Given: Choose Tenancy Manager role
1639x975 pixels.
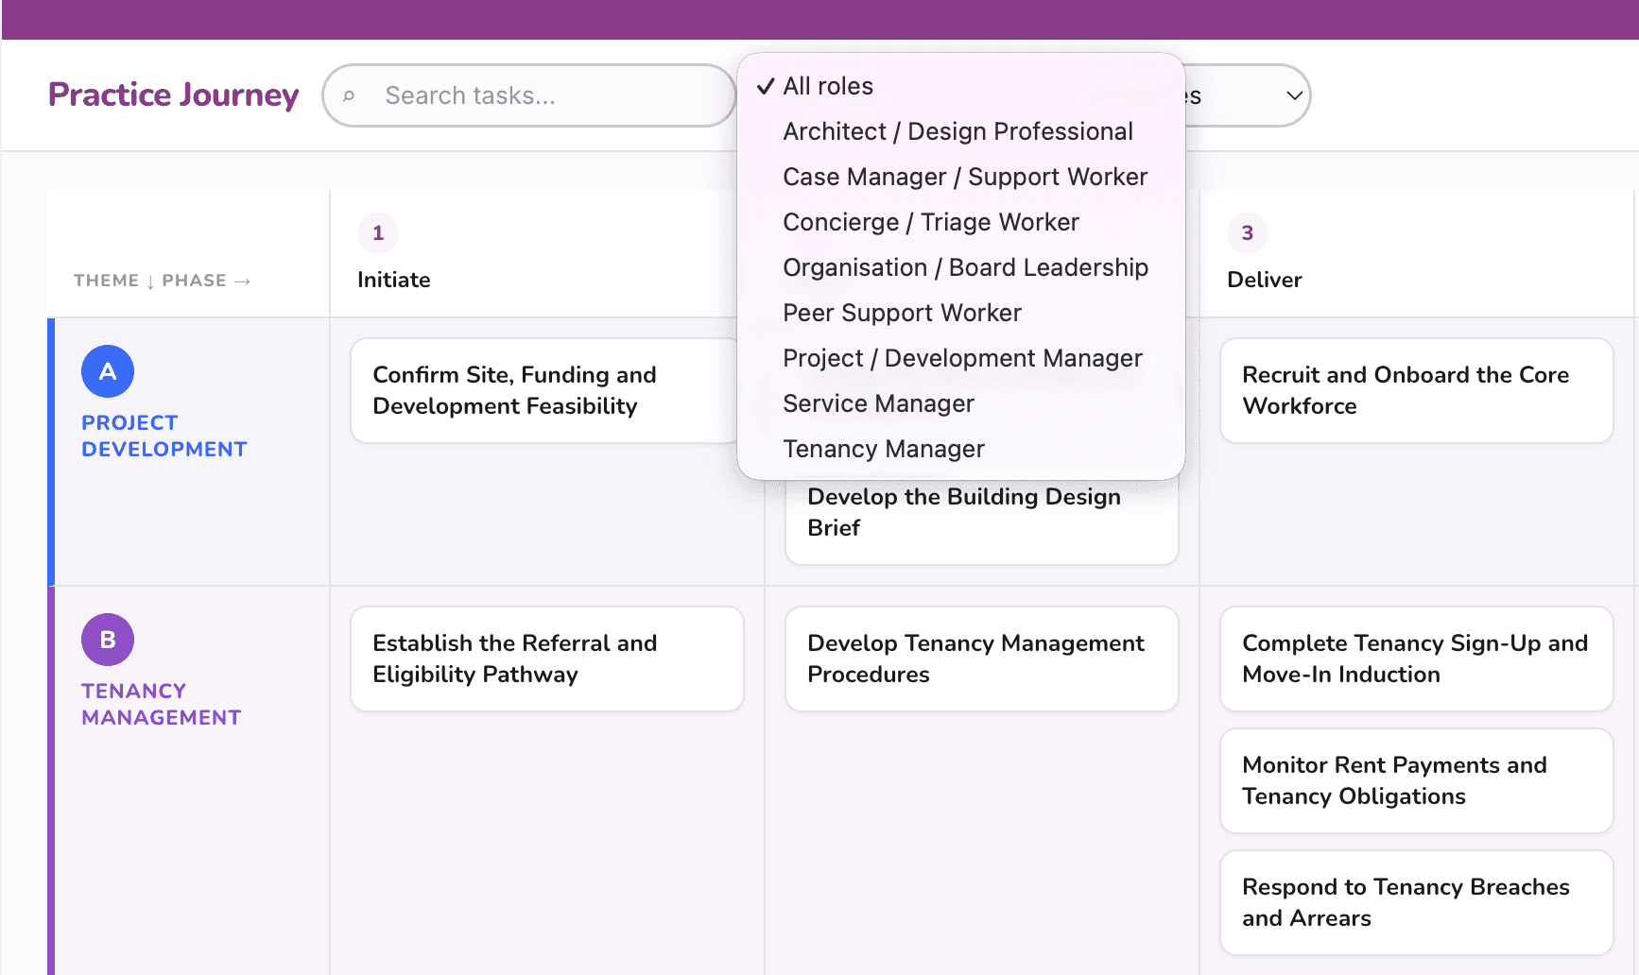Looking at the screenshot, I should click(961, 449).
